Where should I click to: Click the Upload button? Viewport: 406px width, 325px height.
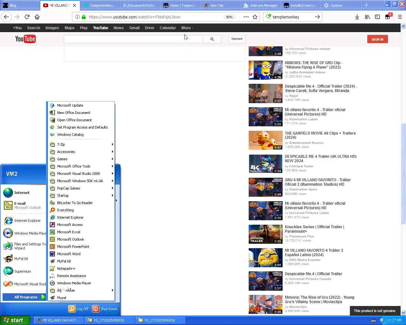tap(237, 39)
